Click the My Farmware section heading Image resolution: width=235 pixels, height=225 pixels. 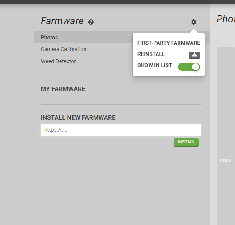tap(63, 89)
